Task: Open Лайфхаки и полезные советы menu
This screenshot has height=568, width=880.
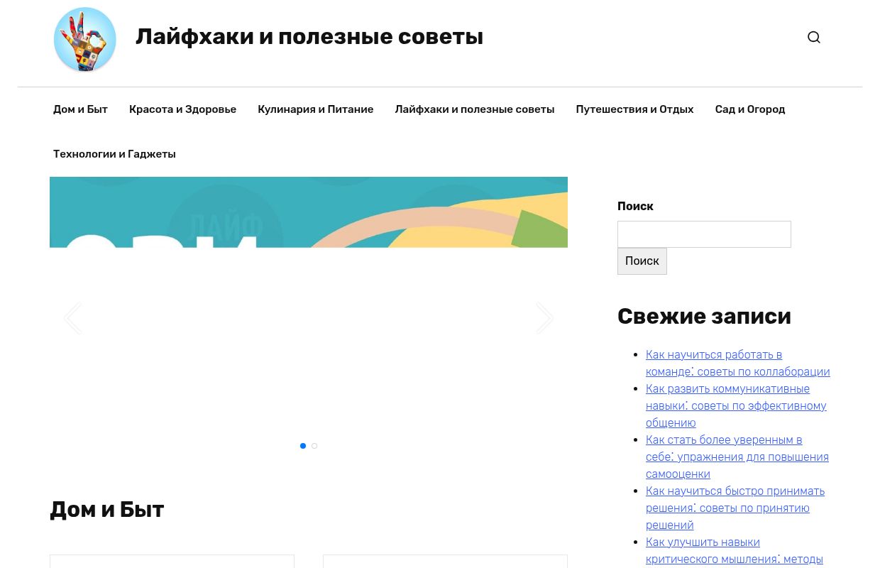Action: [x=474, y=109]
